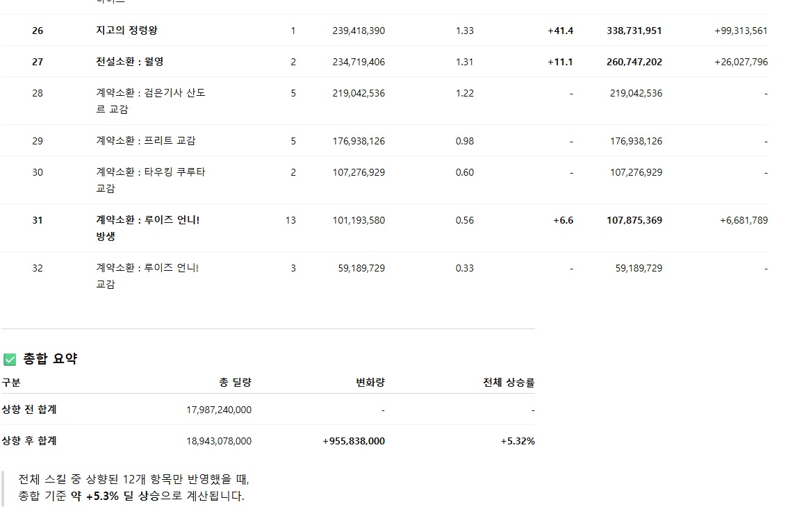The image size is (788, 509).
Task: Click the green checkmark icon beside 총합 요약
Action: 10,359
